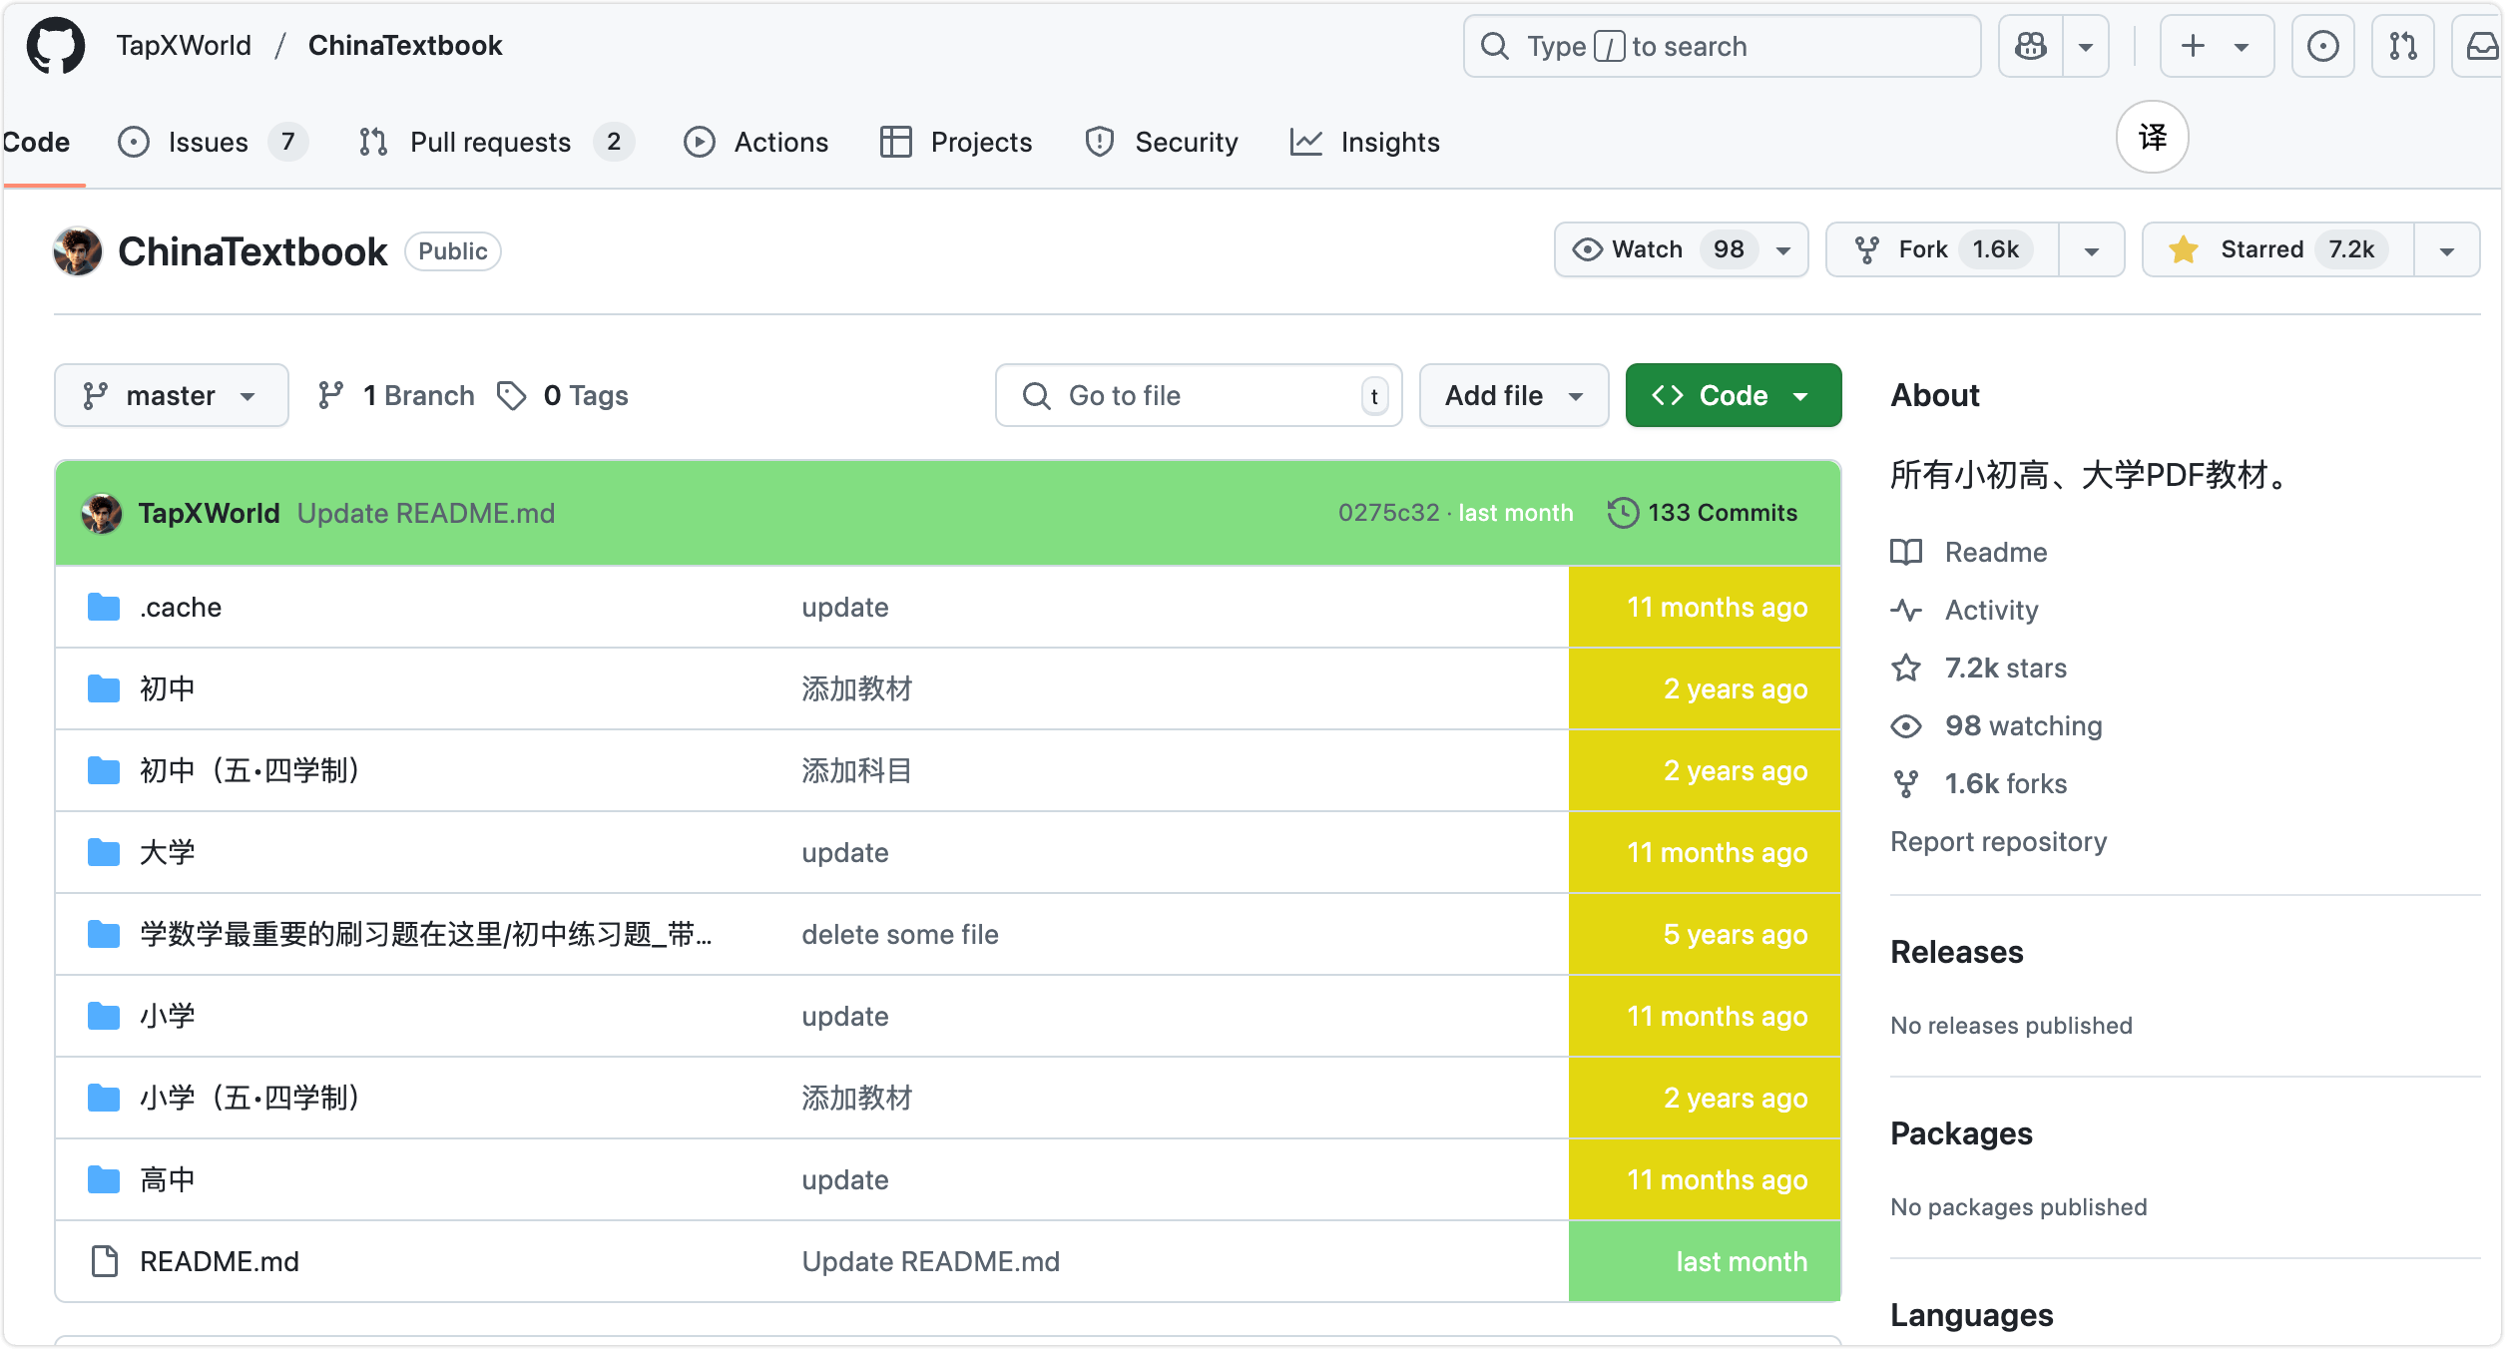Image resolution: width=2505 pixels, height=1349 pixels.
Task: Click the Report repository link
Action: coord(1998,841)
